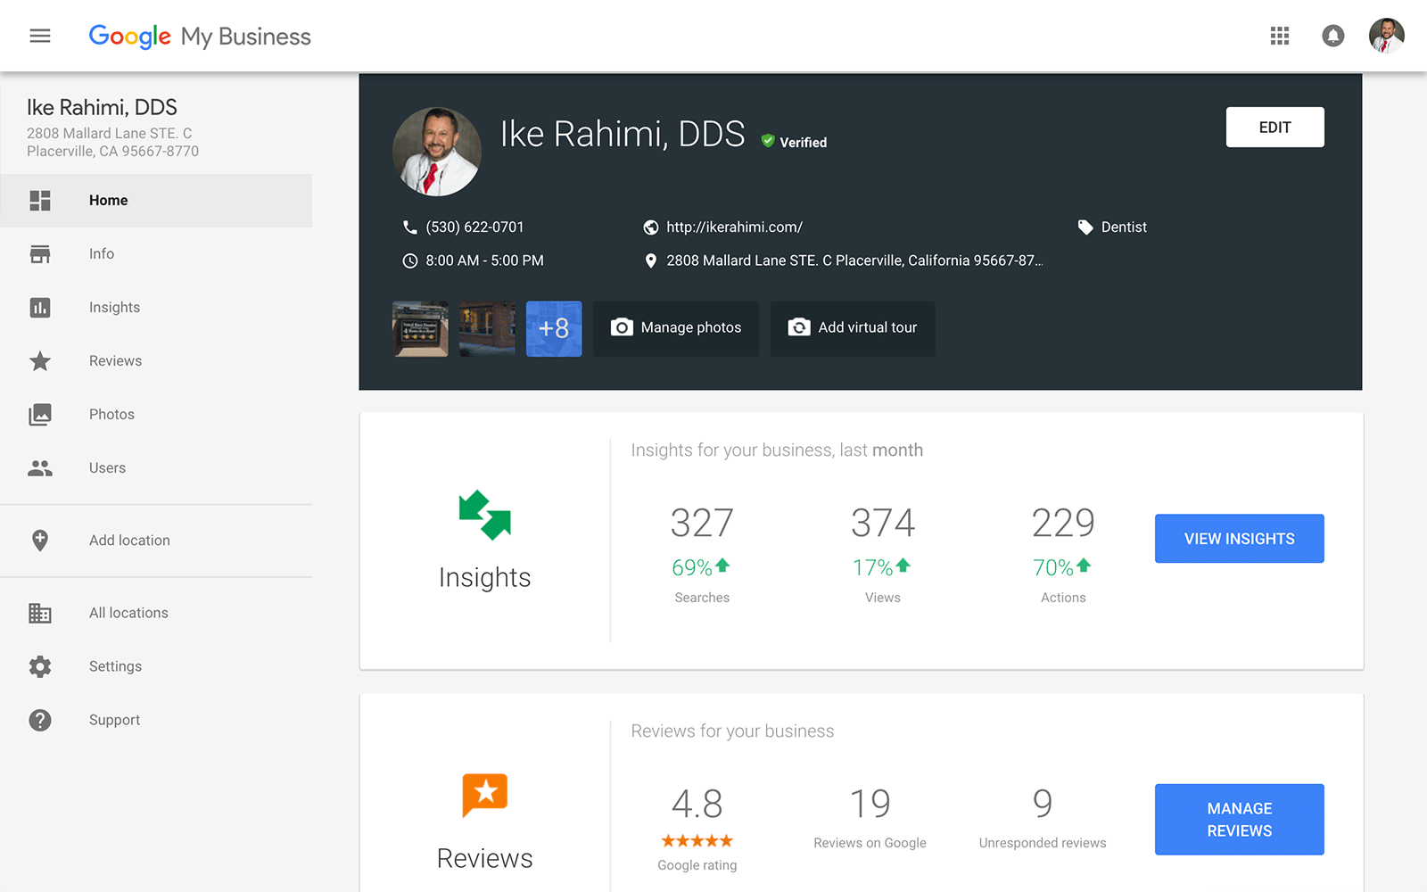Open Photos in the sidebar
The width and height of the screenshot is (1427, 892).
click(x=156, y=415)
